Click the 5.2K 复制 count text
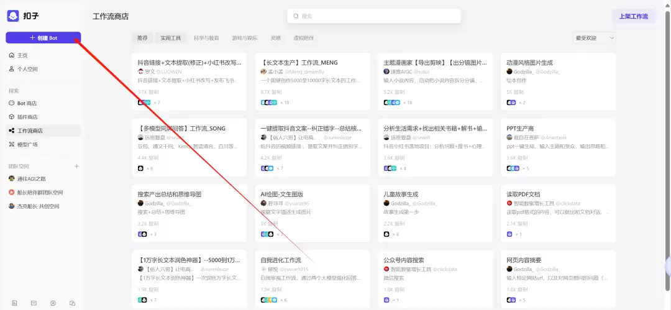 coord(395,92)
